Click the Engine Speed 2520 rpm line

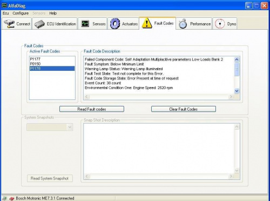(x=129, y=88)
